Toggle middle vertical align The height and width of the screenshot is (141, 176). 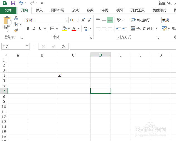coord(104,20)
